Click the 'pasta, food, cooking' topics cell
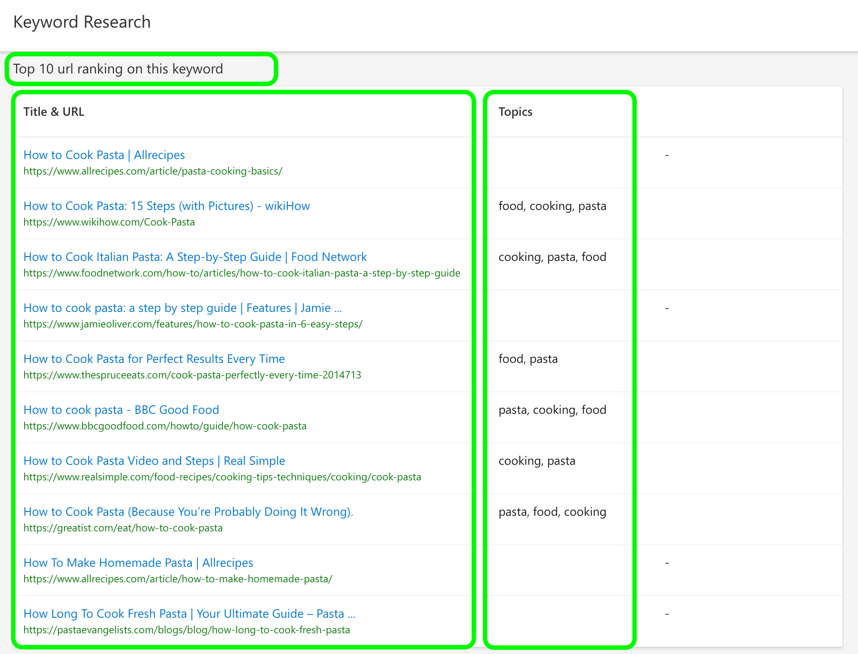The image size is (858, 654). point(553,511)
